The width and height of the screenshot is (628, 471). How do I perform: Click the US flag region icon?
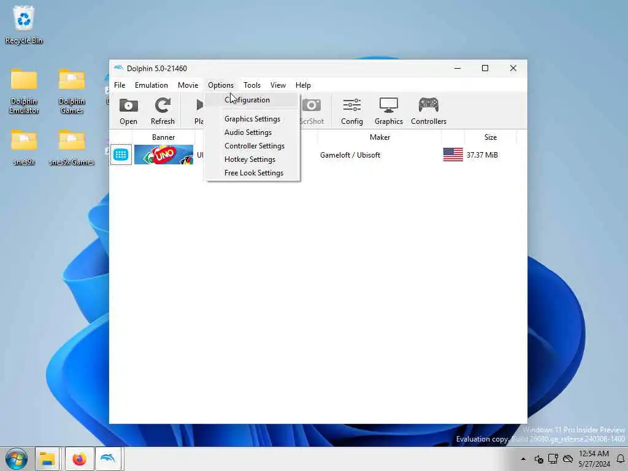point(453,155)
